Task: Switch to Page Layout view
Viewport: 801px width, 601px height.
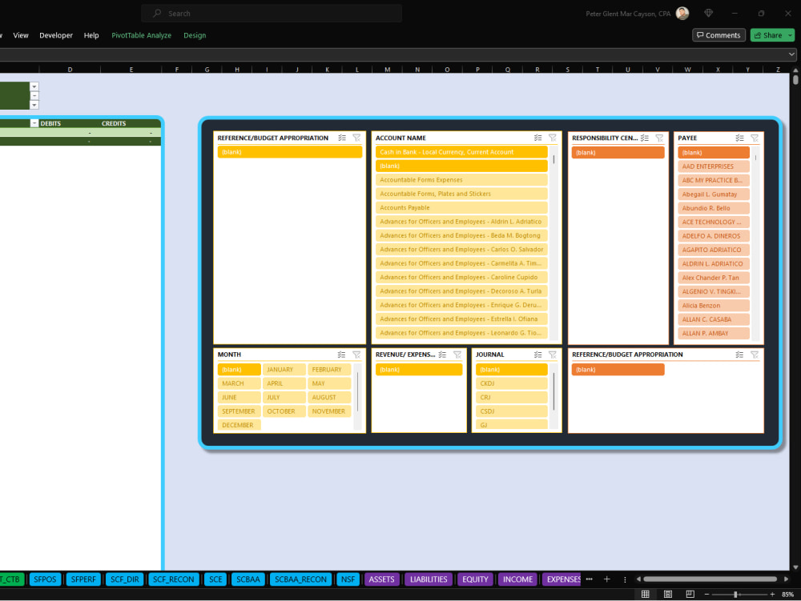Action: (668, 595)
